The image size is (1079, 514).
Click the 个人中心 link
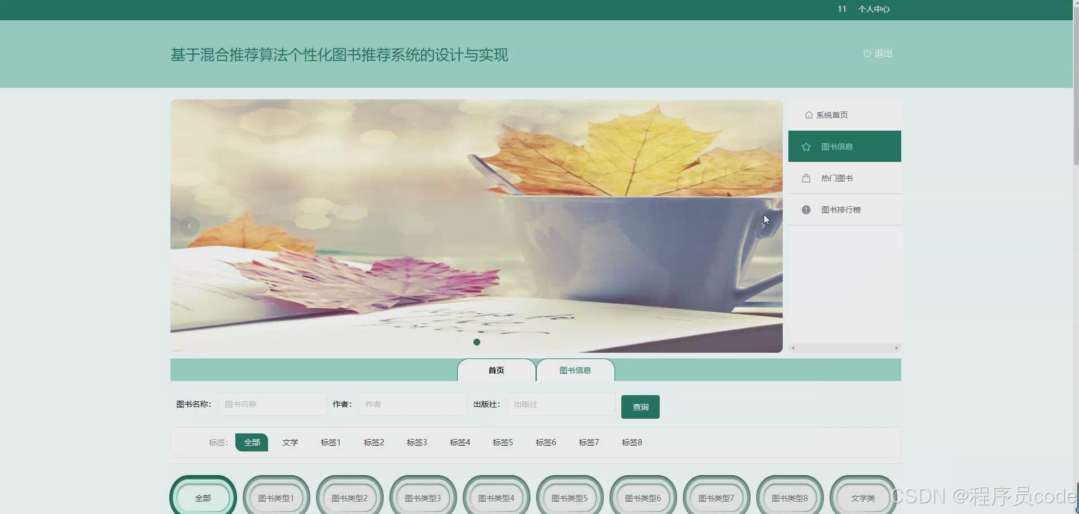pyautogui.click(x=874, y=9)
